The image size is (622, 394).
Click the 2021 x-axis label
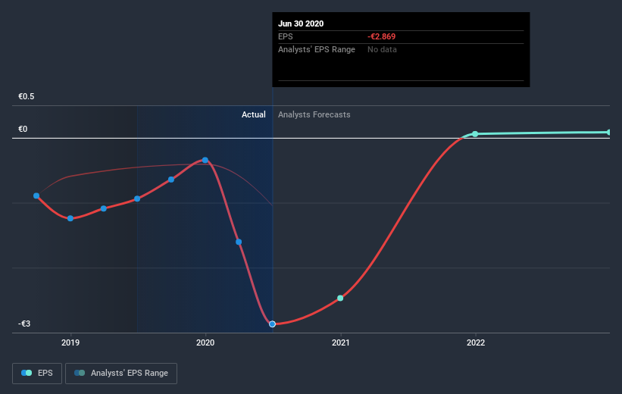[340, 342]
